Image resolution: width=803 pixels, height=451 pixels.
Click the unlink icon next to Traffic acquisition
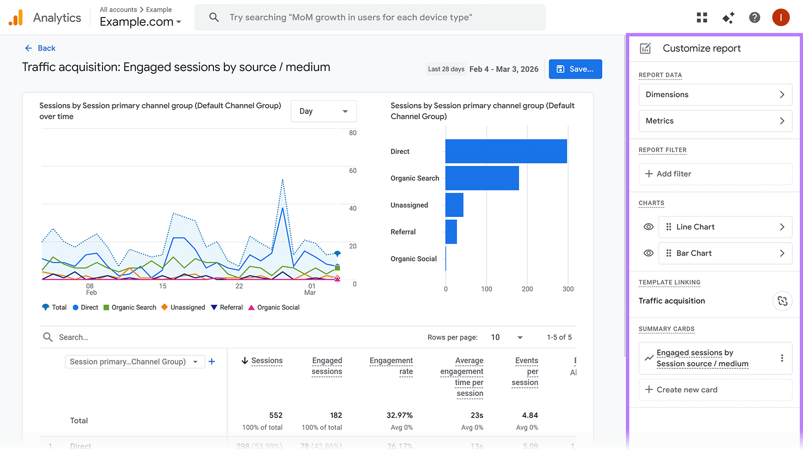tap(782, 301)
